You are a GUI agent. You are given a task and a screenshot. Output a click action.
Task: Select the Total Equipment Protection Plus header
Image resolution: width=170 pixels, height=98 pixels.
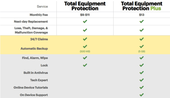point(141,6)
